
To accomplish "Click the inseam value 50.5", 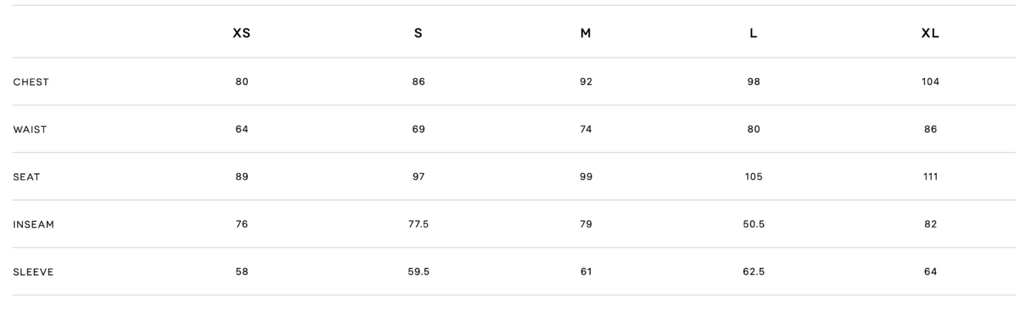I will click(753, 224).
